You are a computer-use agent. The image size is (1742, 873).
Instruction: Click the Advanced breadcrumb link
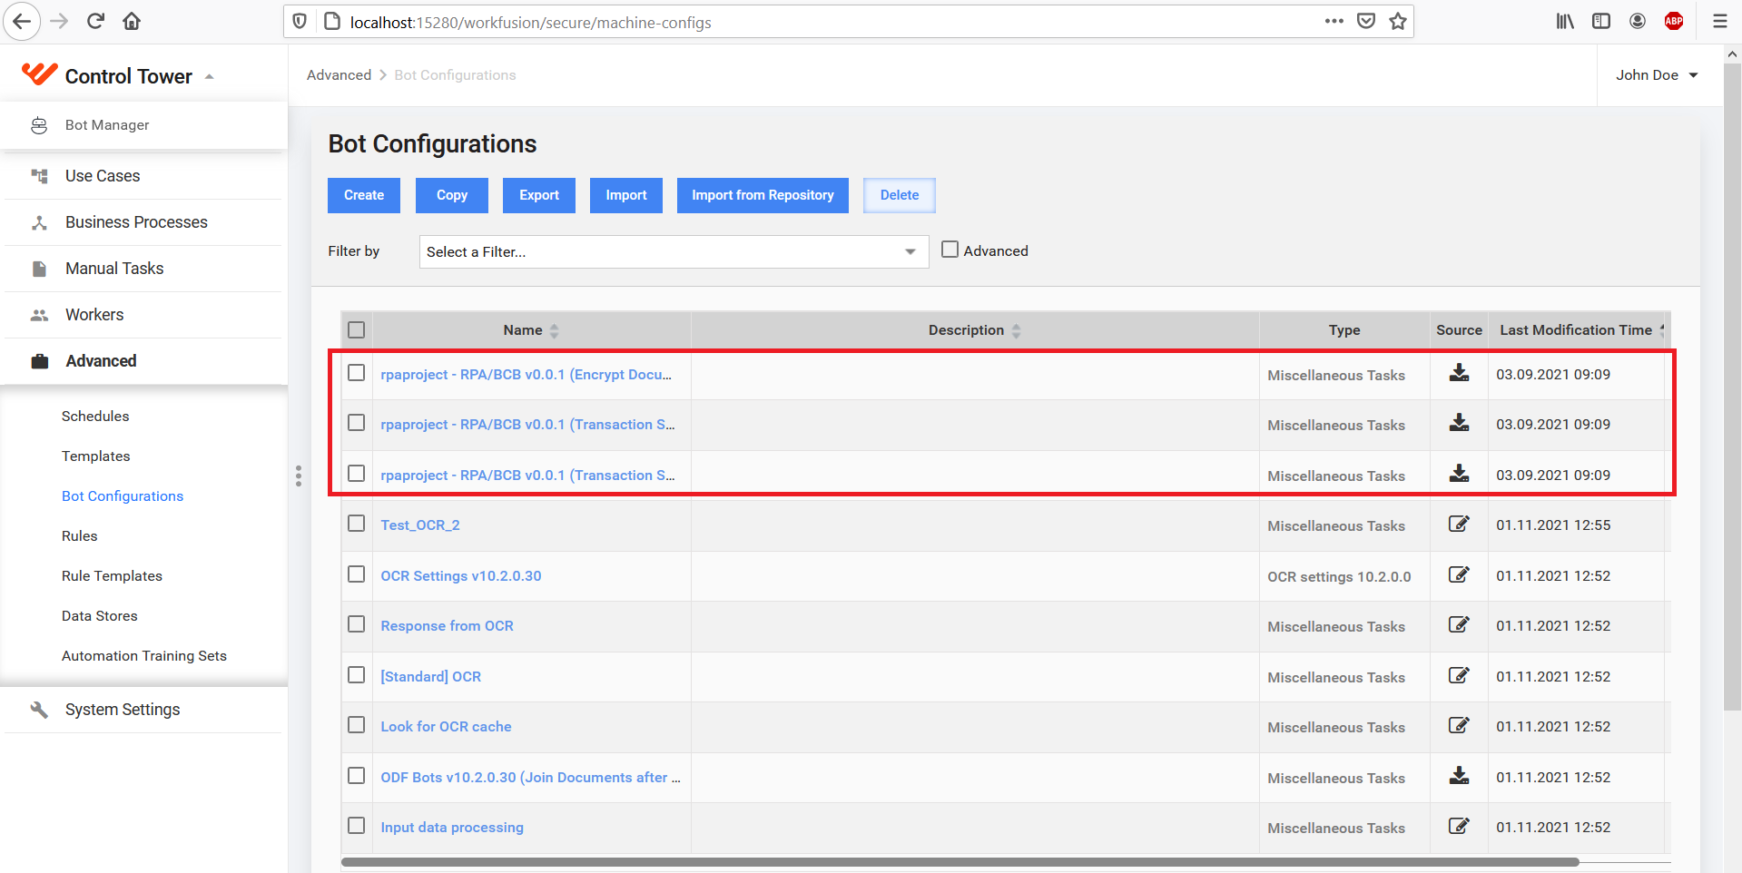tap(339, 75)
